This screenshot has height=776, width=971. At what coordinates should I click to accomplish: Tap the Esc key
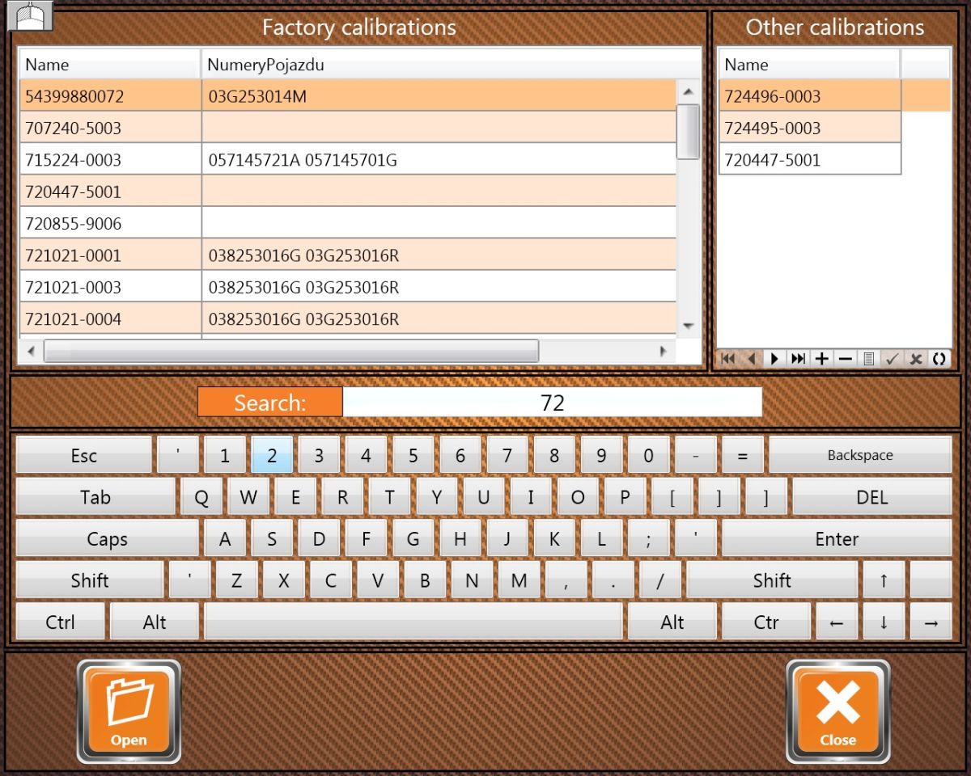[84, 455]
